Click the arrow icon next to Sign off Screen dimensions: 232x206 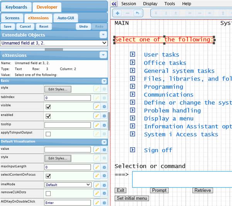132,150
